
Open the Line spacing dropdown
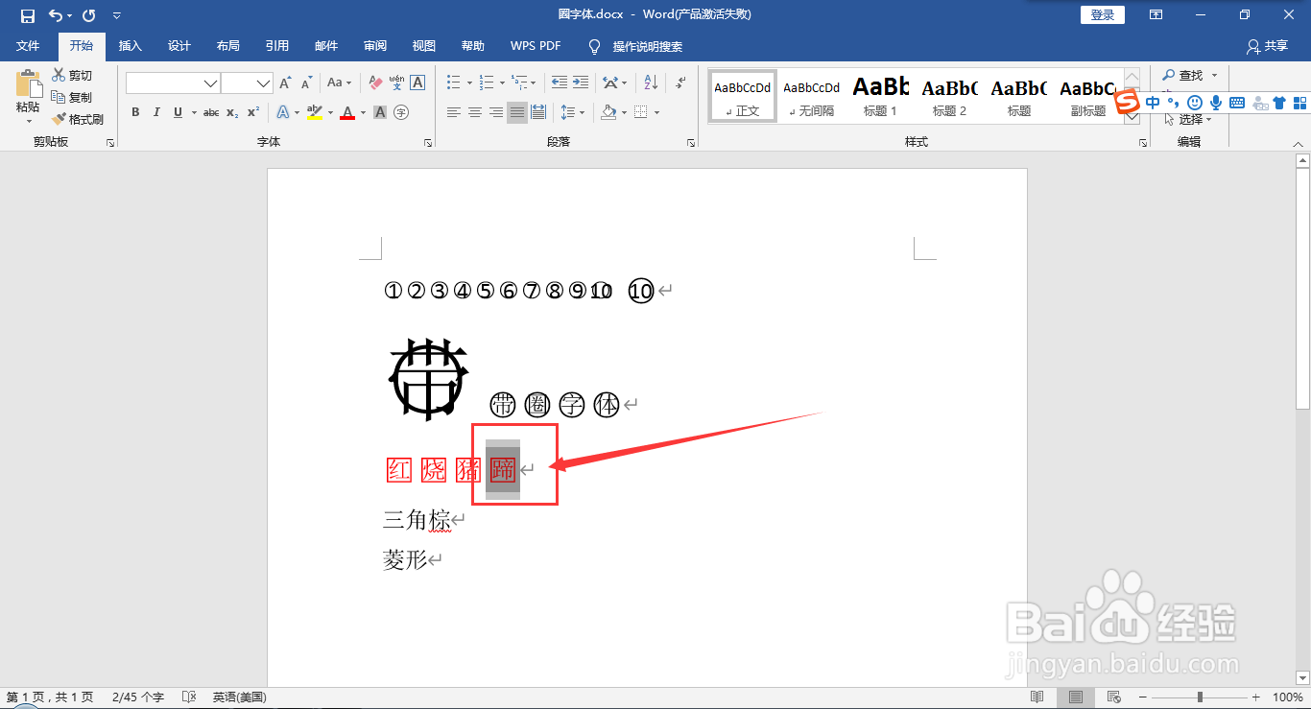[572, 112]
